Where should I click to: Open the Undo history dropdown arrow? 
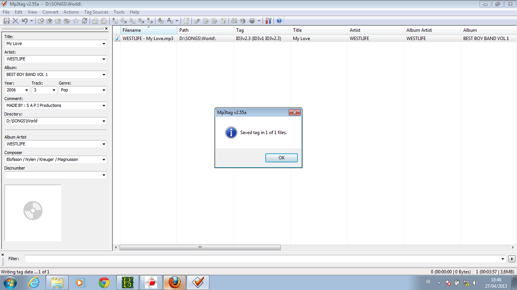[32, 21]
